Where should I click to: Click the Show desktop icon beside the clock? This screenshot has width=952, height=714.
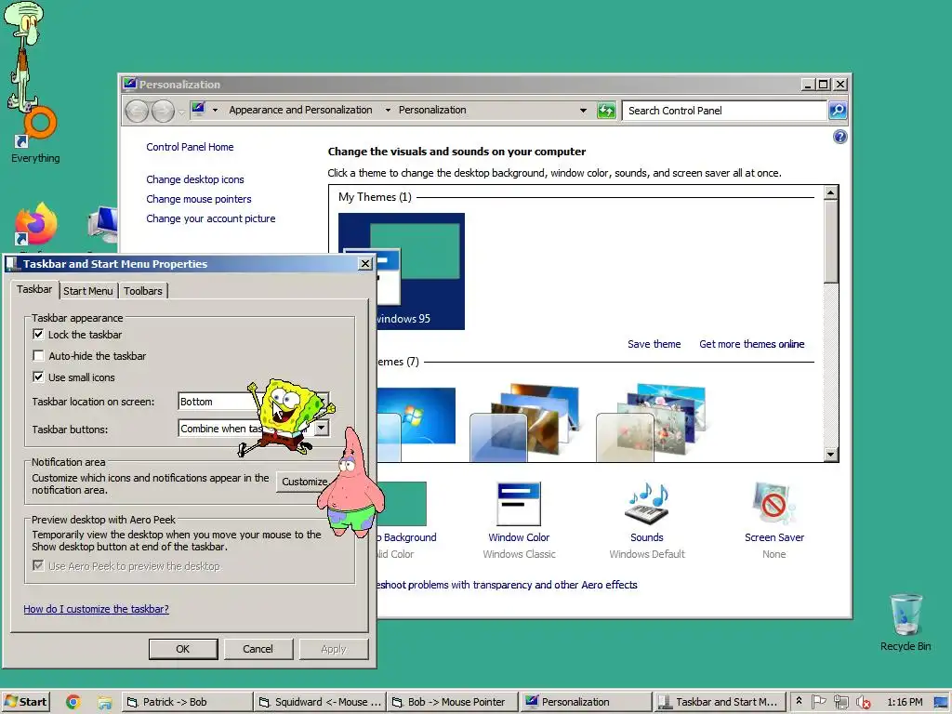(x=942, y=703)
